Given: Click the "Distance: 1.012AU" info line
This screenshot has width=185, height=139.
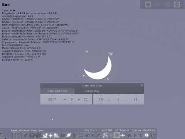Looking at the screenshot, I should pyautogui.click(x=24, y=54).
